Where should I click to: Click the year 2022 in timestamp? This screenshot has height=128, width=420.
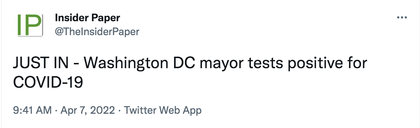tap(104, 111)
